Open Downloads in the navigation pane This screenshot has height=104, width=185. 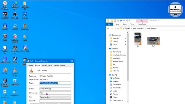click(116, 88)
